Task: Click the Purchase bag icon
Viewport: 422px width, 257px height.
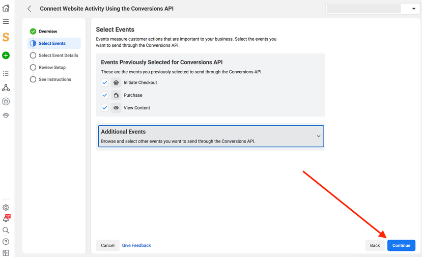Action: 116,95
